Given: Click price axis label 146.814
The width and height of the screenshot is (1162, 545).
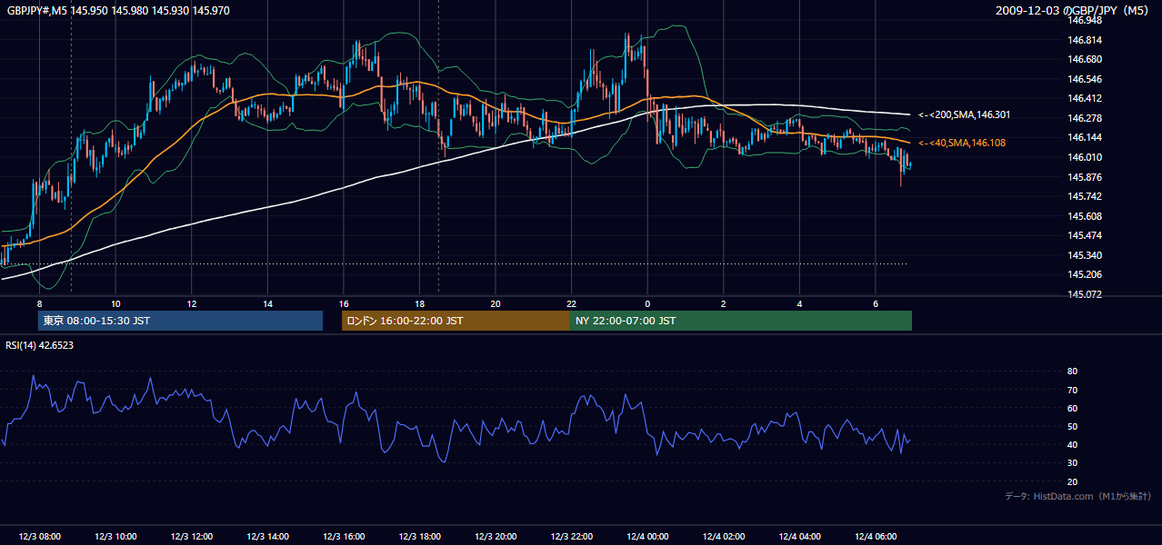Looking at the screenshot, I should click(1085, 40).
